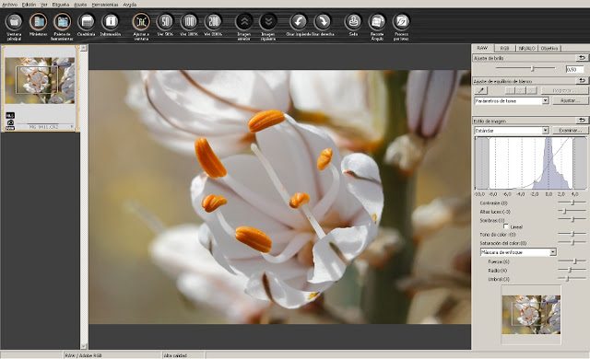The width and height of the screenshot is (590, 359).
Task: Open the Herramientas menu
Action: [105, 5]
